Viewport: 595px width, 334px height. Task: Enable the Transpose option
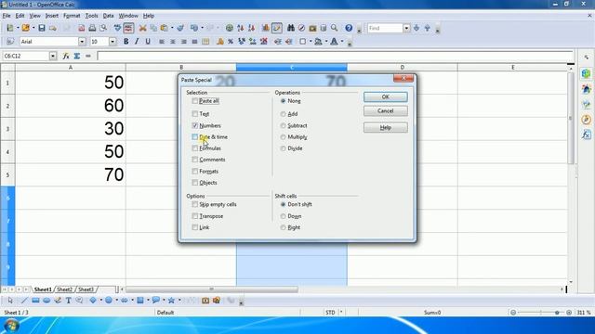[195, 216]
